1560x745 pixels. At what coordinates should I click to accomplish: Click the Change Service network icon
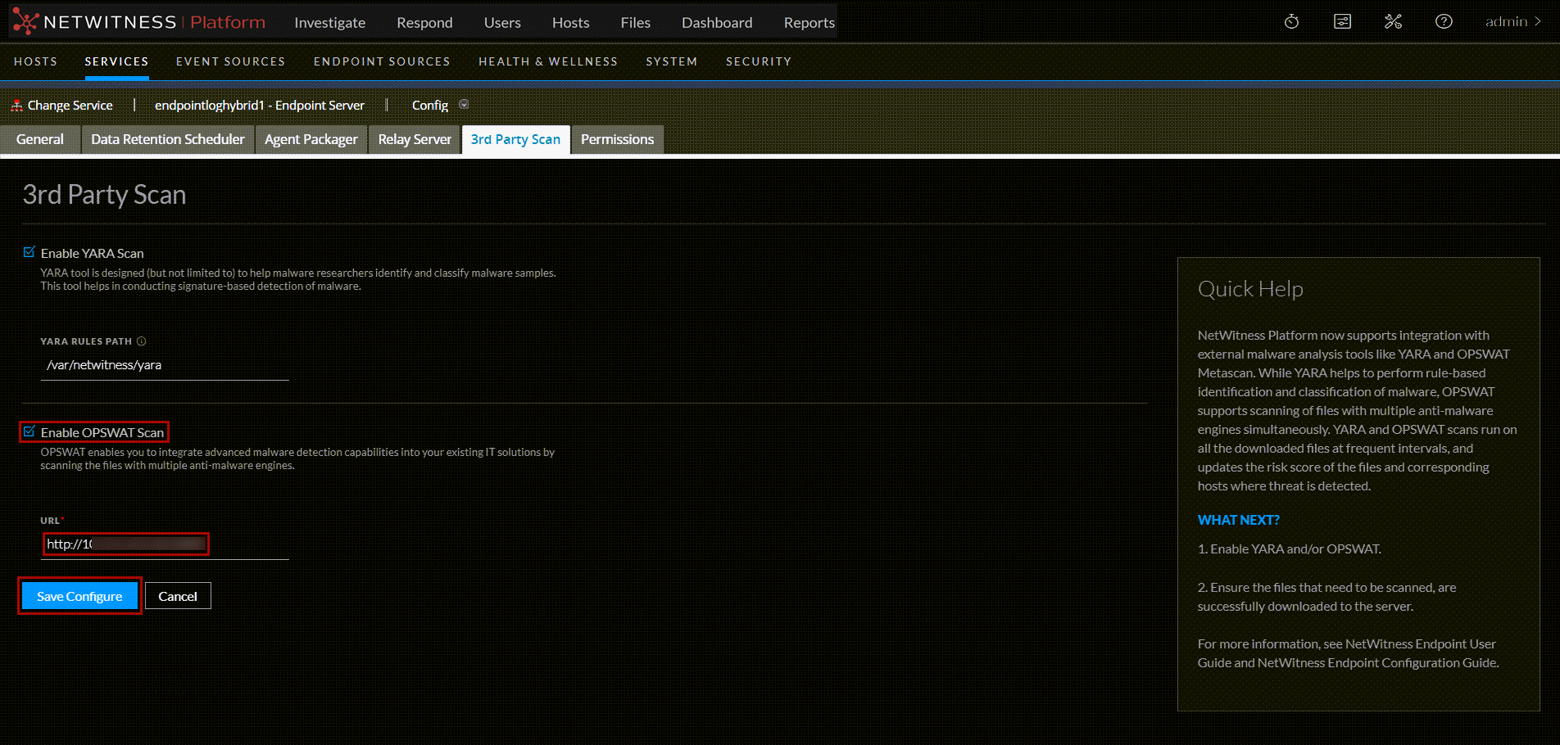16,106
